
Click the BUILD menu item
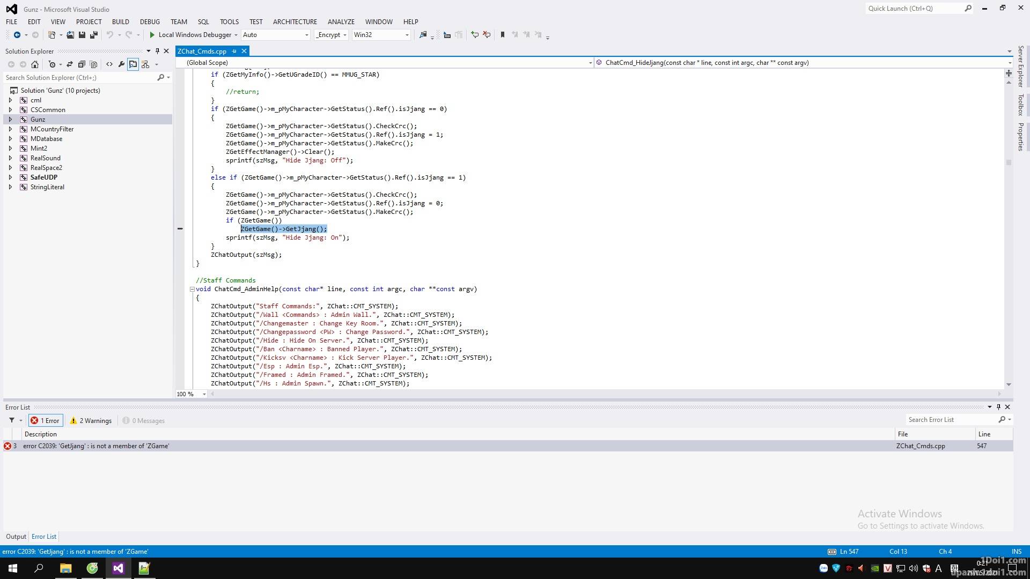[x=120, y=21]
